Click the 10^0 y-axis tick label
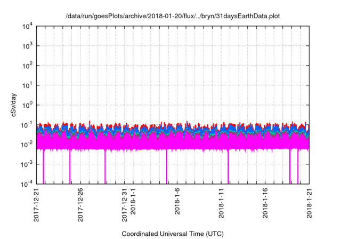 pos(27,105)
